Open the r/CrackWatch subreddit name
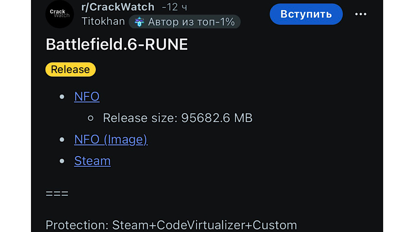 click(118, 7)
